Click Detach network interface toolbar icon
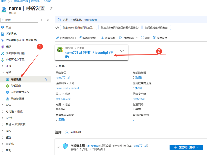Screen dimensions: 208x155 [x=80, y=38]
